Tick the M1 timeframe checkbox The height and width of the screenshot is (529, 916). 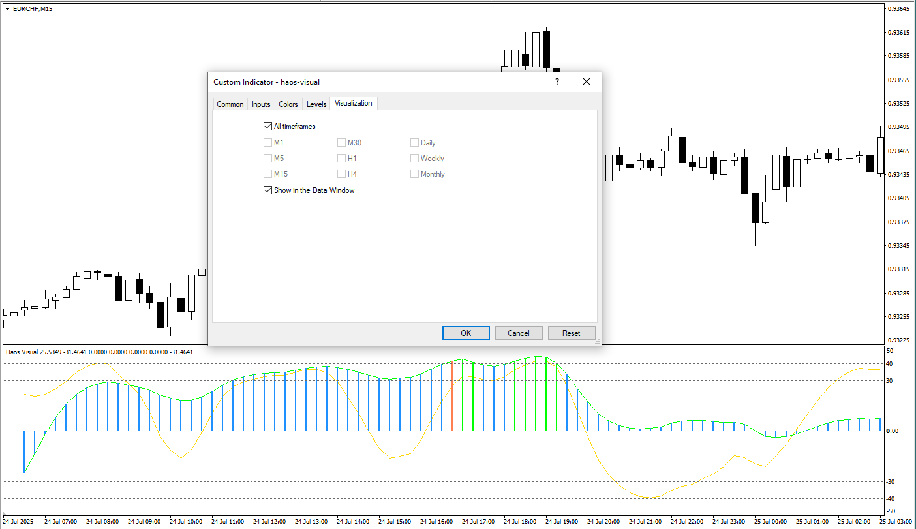[267, 143]
